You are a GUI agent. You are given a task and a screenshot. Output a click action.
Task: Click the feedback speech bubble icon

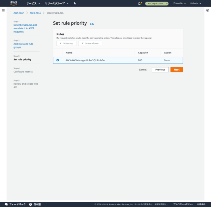(6, 204)
